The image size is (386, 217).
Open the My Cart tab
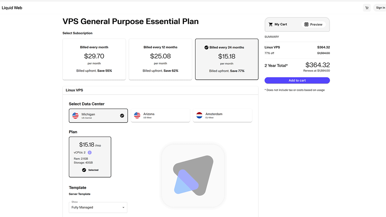[278, 24]
